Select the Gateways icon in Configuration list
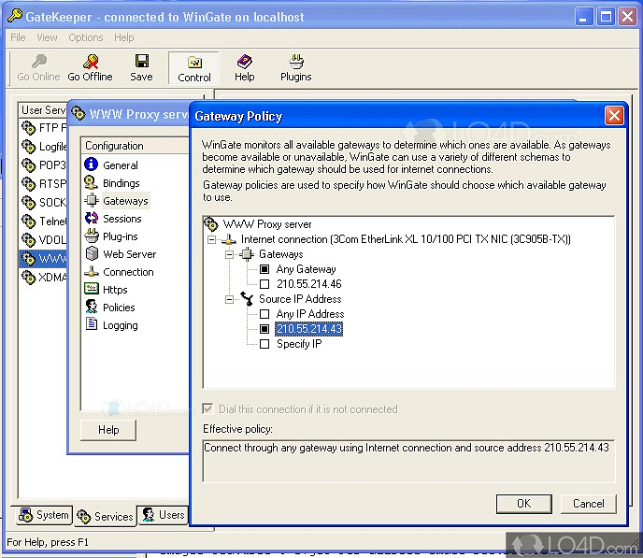 tap(91, 200)
